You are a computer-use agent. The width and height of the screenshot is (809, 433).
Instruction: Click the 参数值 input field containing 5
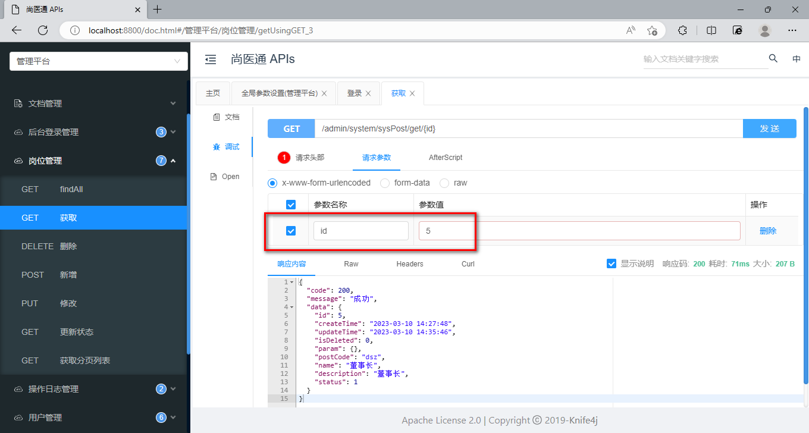(x=579, y=231)
